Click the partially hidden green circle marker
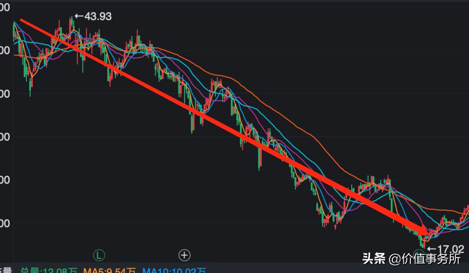The width and height of the screenshot is (469, 273). [x=418, y=254]
